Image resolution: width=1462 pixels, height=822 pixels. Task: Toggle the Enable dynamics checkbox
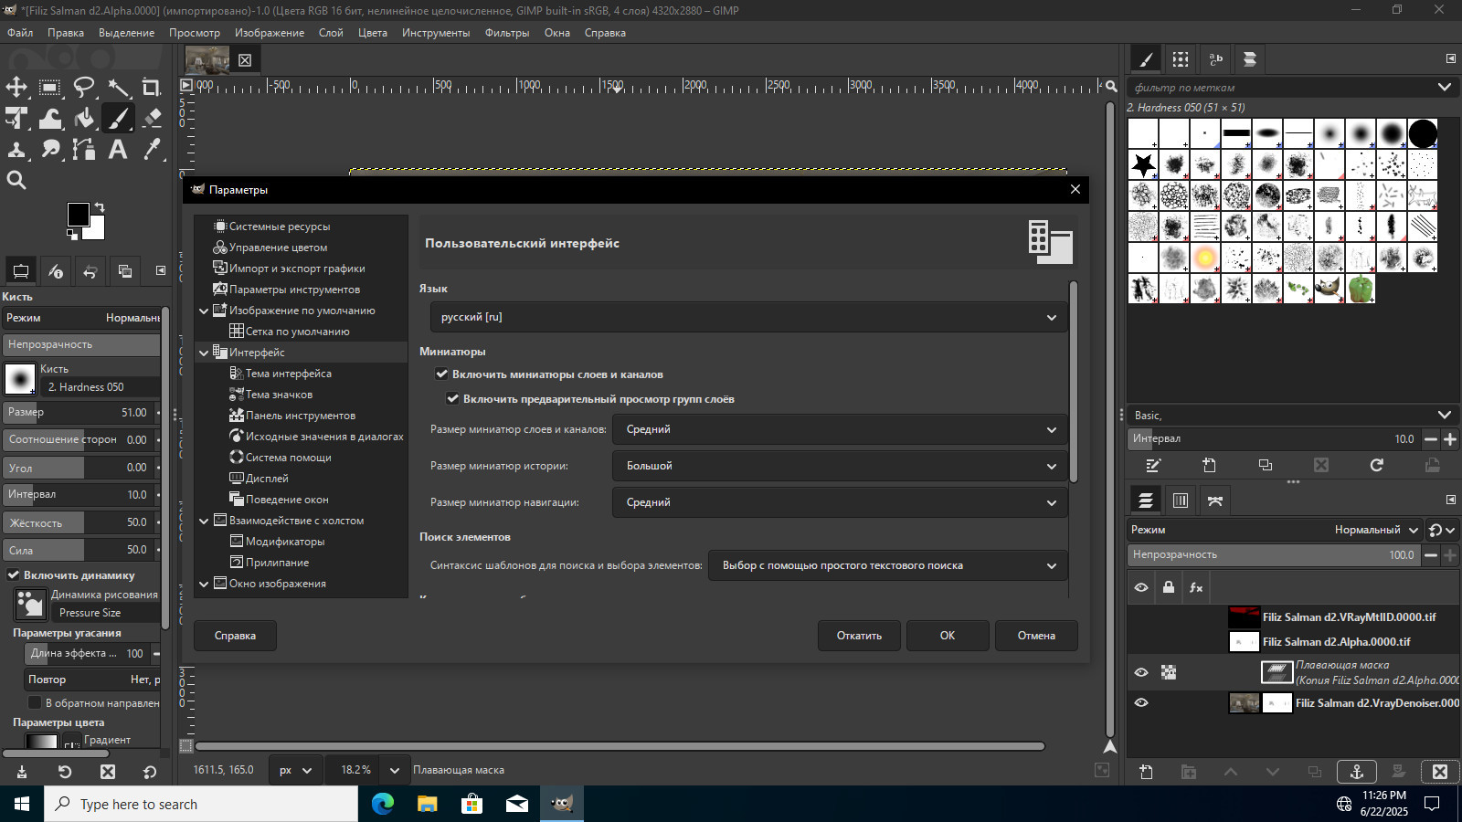(x=14, y=574)
